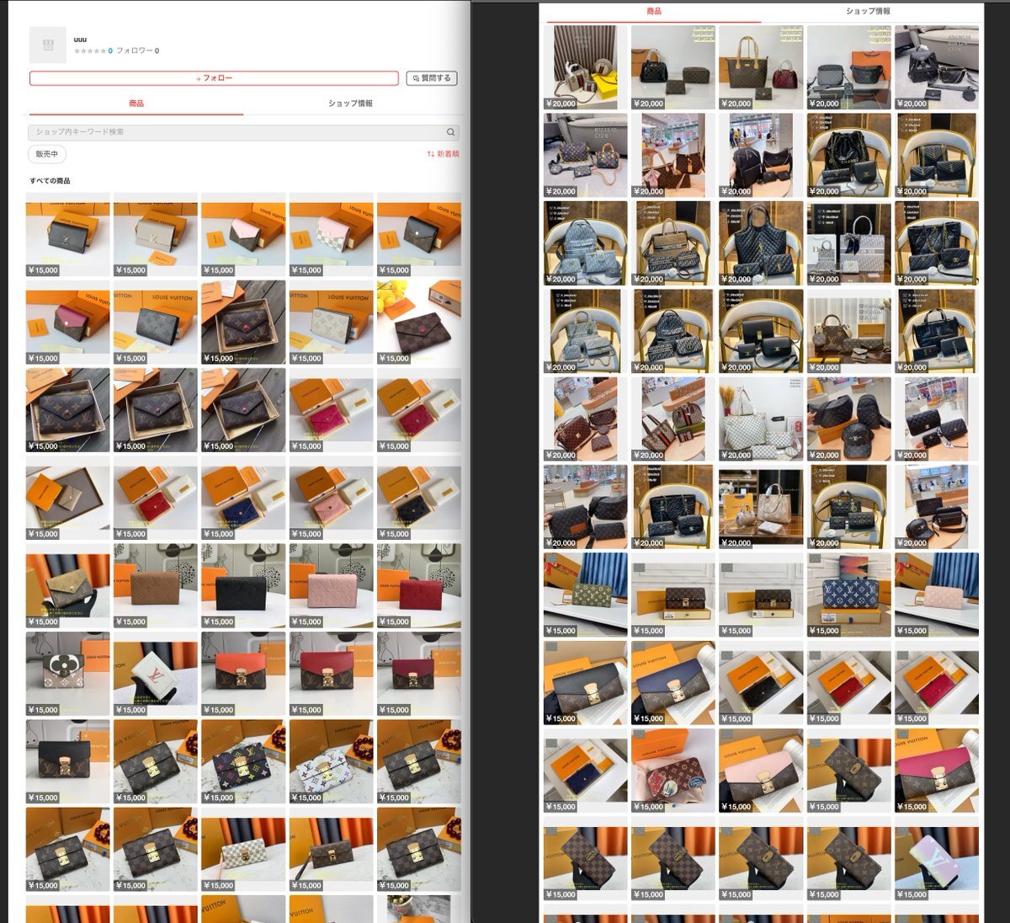The height and width of the screenshot is (923, 1010).
Task: Toggle the 販売中 on-sale filter chip
Action: (x=46, y=154)
